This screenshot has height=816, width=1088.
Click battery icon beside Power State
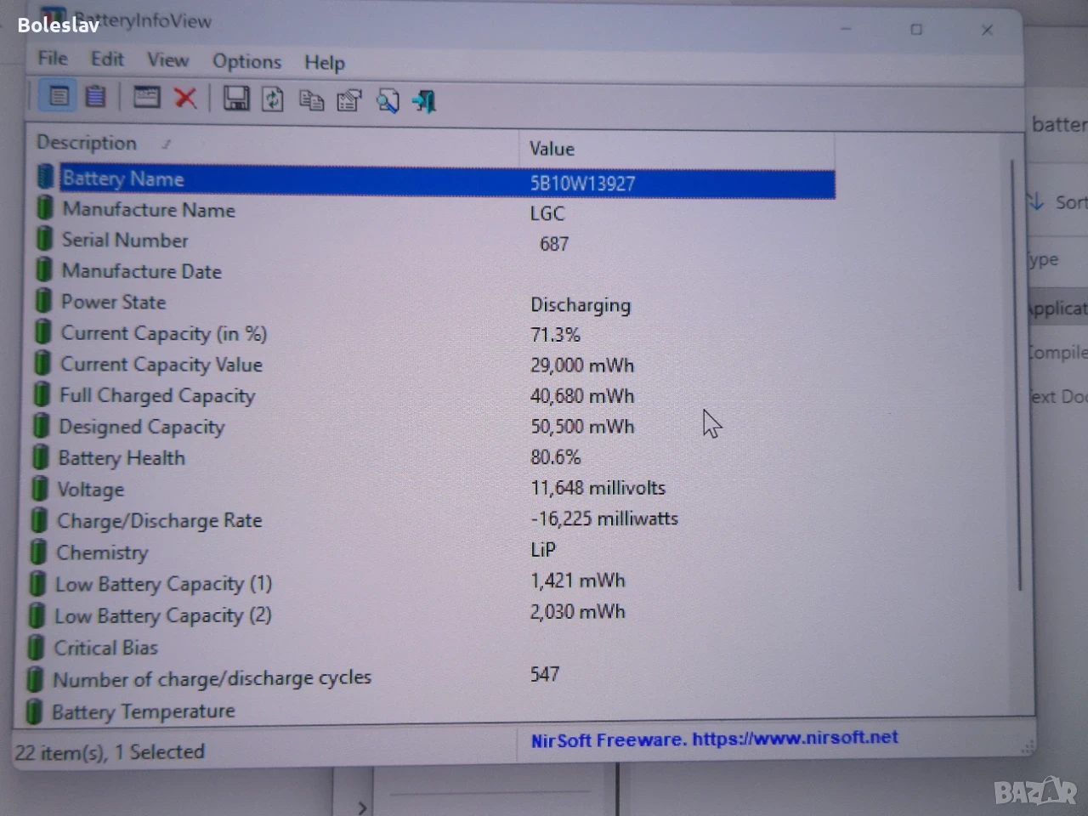43,301
